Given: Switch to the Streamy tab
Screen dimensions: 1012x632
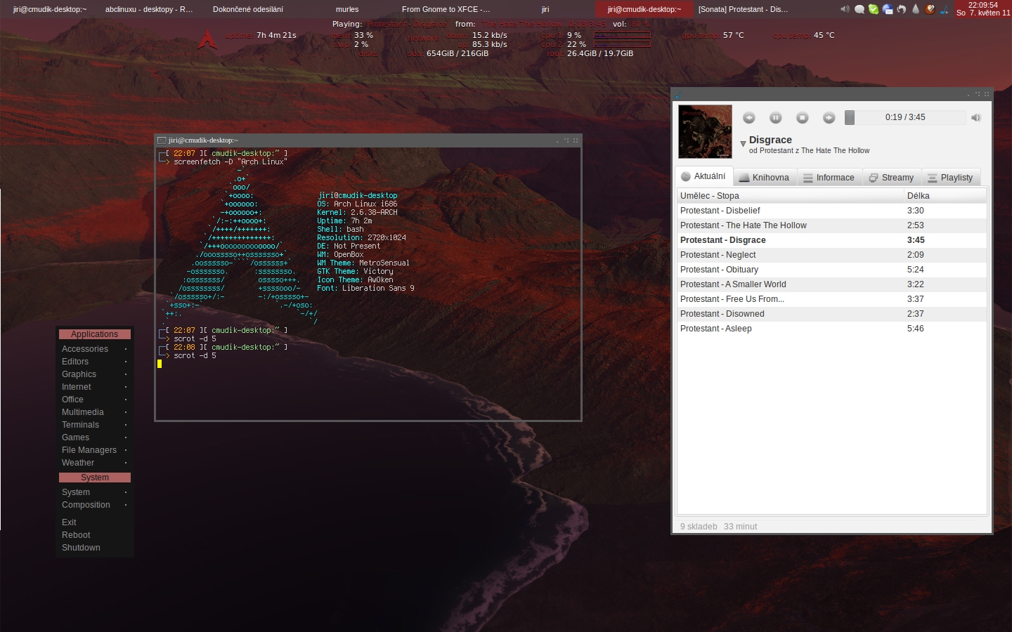Looking at the screenshot, I should (x=891, y=178).
